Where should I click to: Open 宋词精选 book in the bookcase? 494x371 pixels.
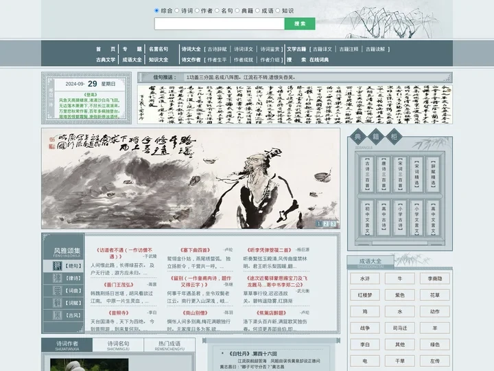416,174
